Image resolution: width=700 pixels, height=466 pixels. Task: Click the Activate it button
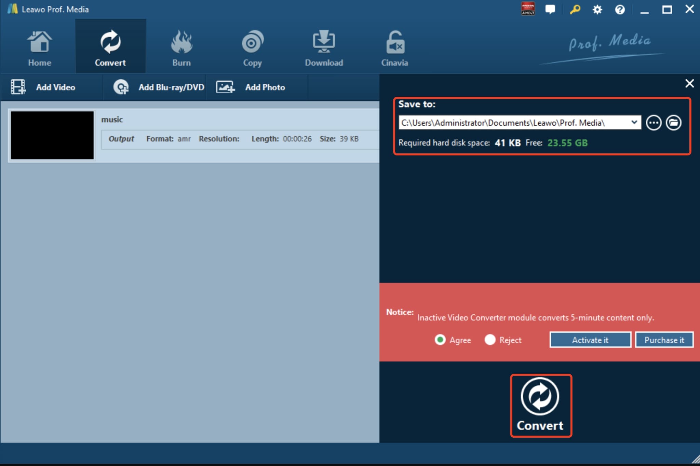pyautogui.click(x=590, y=340)
